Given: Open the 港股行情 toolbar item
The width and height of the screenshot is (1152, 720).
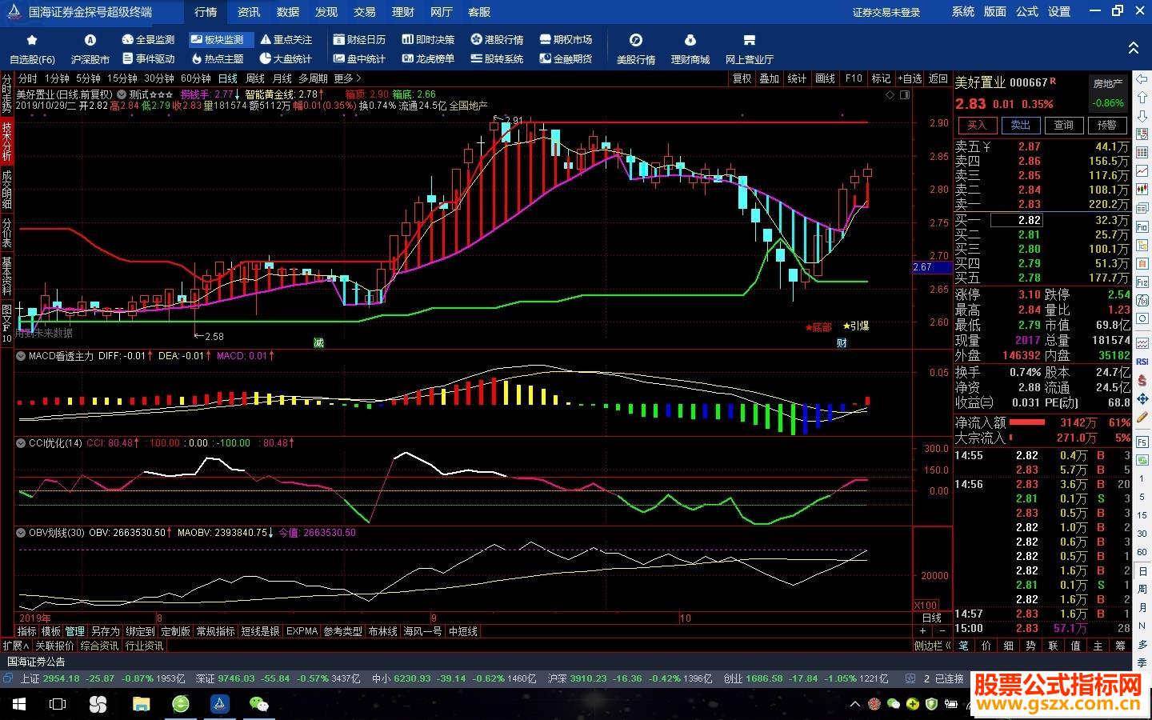Looking at the screenshot, I should [497, 39].
